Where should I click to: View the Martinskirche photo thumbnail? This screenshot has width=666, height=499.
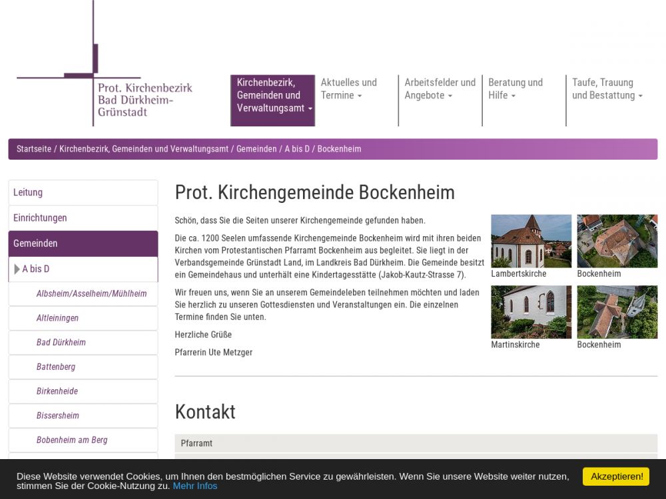tap(531, 312)
